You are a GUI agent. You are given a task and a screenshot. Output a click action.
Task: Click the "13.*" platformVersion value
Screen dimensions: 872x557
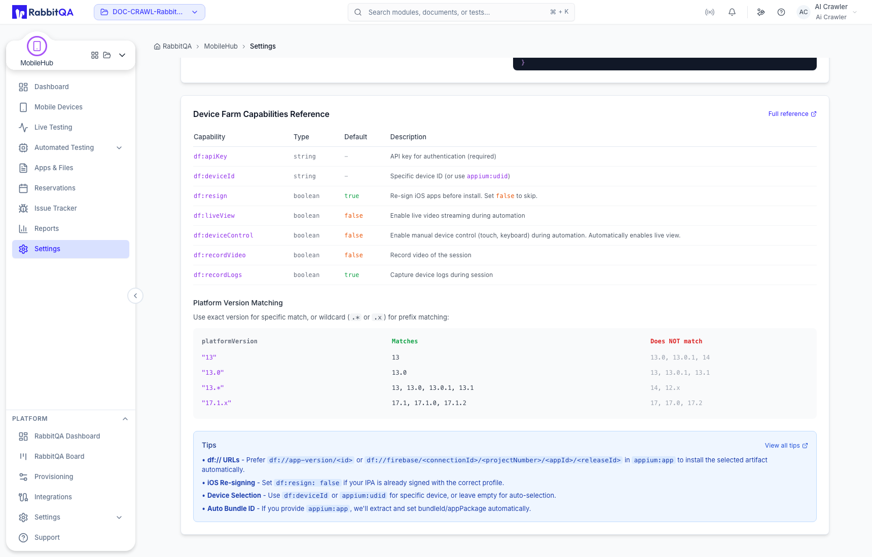pos(213,388)
